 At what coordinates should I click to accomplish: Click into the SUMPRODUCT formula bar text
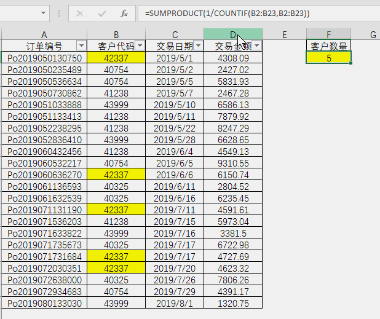[x=228, y=14]
